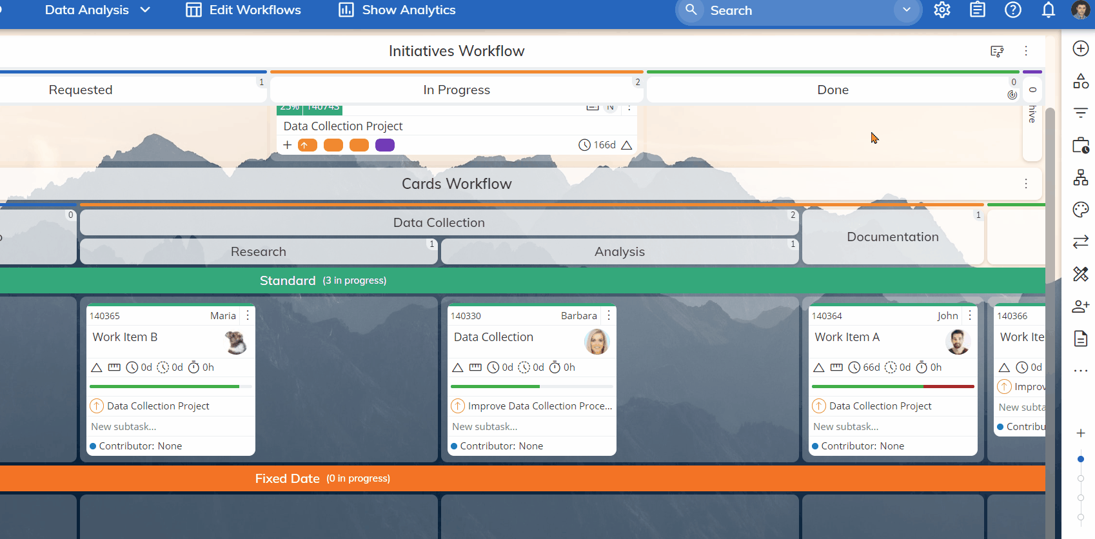
Task: Open Cards Workflow three-dot menu
Action: pos(1026,184)
